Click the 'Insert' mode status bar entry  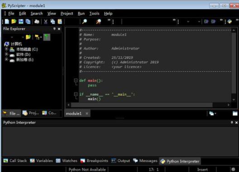202,170
